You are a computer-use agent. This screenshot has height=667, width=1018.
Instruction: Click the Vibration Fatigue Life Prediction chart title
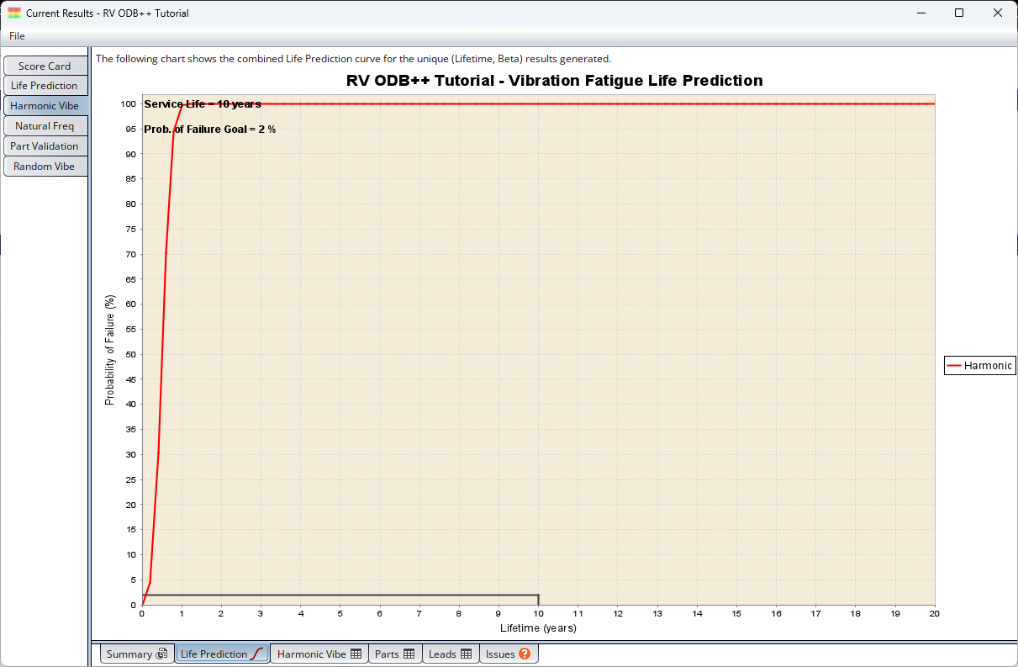554,81
